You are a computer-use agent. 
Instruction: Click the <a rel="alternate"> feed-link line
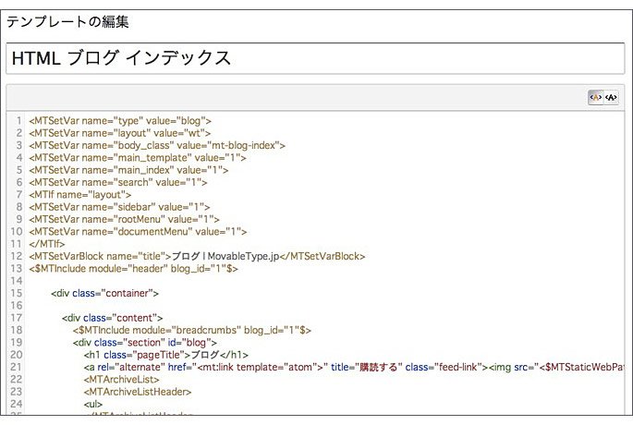[354, 367]
